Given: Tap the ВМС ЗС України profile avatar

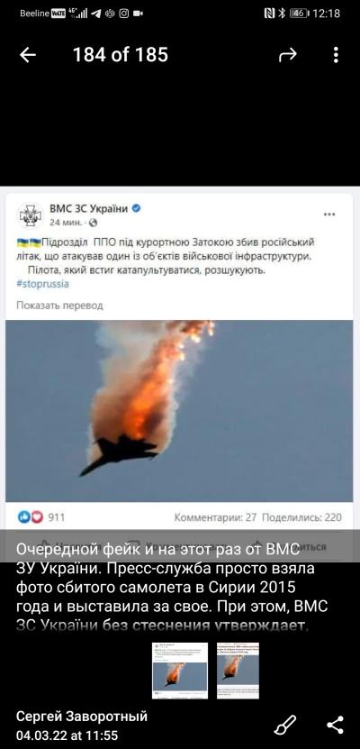Looking at the screenshot, I should point(31,216).
